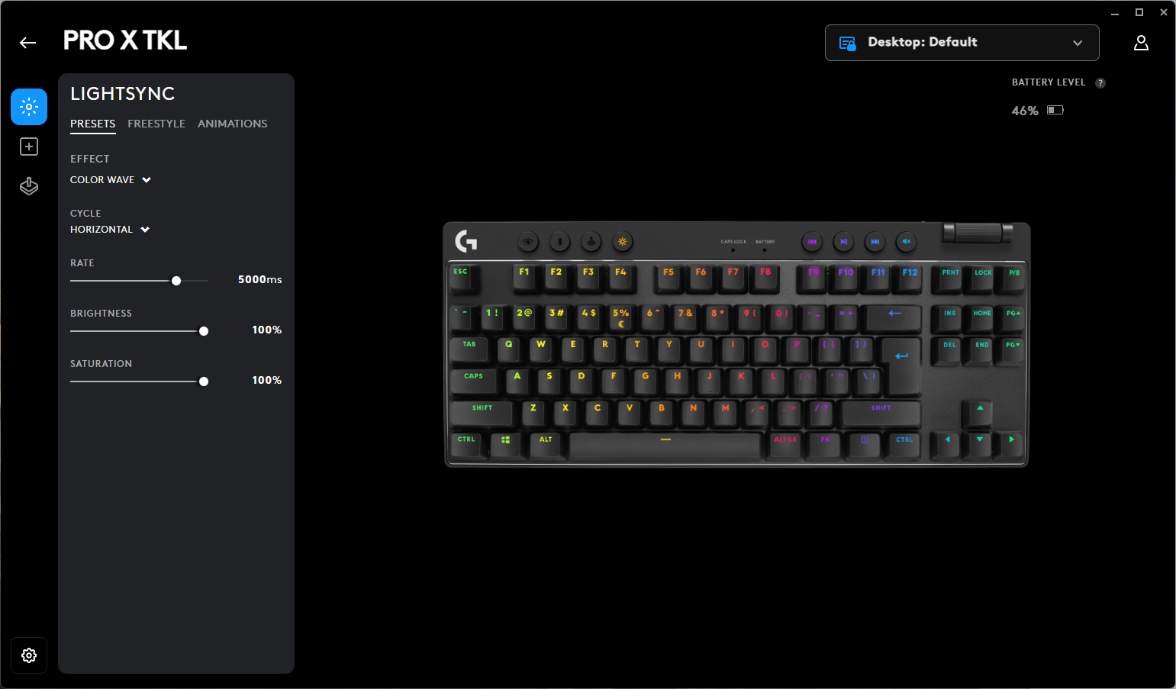Click the brightness sun button on keyboard image
The image size is (1176, 689).
click(x=623, y=242)
